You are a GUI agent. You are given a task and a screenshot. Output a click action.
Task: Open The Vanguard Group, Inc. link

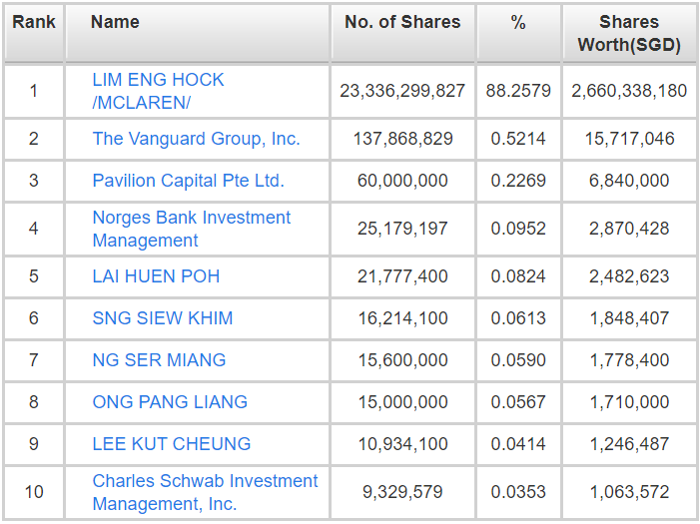[196, 139]
